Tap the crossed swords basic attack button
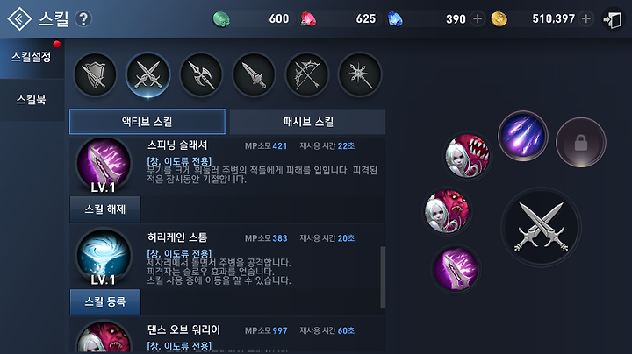The height and width of the screenshot is (354, 632). click(x=541, y=227)
